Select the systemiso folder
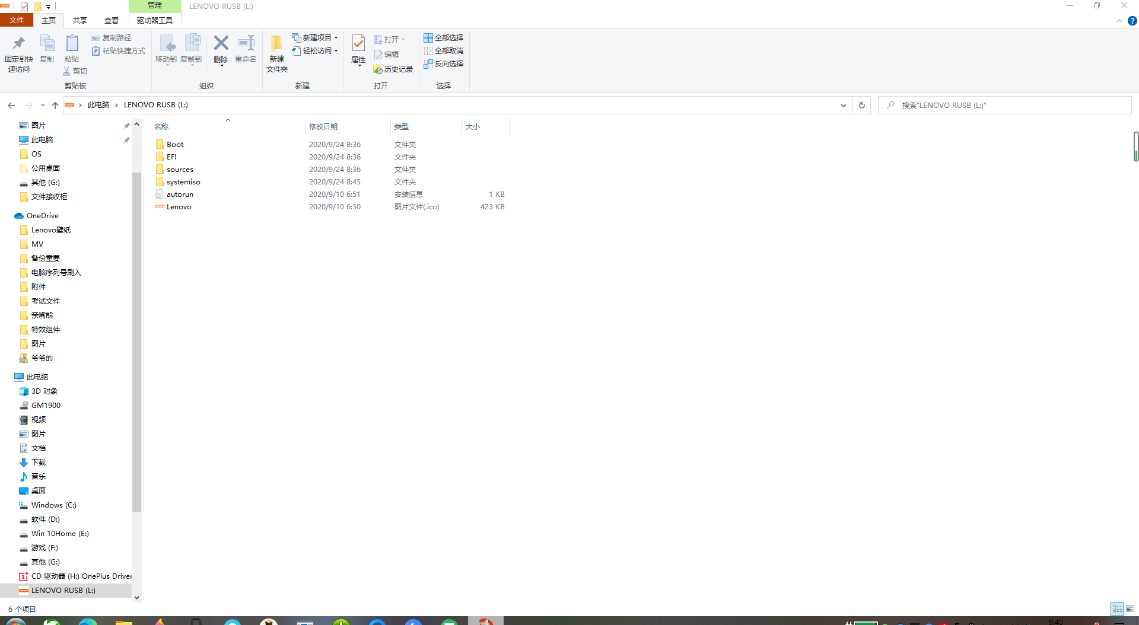The height and width of the screenshot is (625, 1139). [183, 181]
